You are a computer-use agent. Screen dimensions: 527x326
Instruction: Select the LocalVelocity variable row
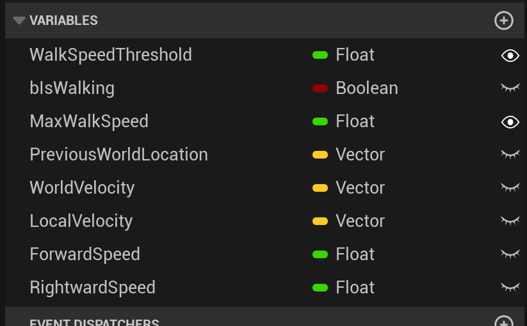pos(81,221)
